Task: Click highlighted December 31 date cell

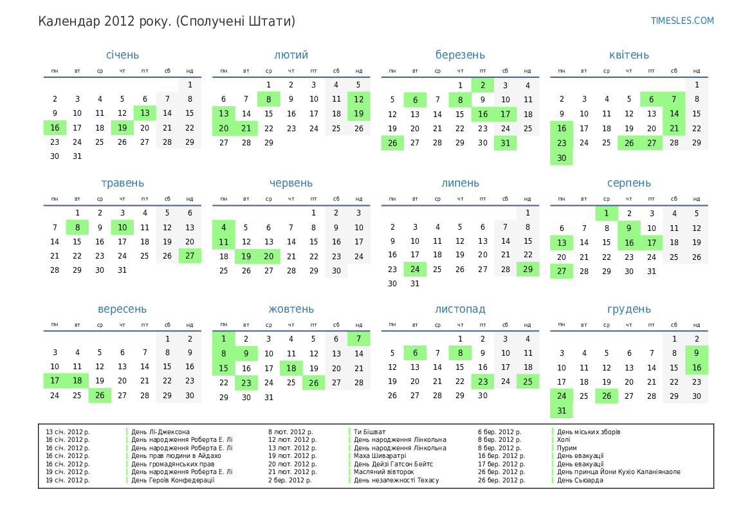Action: click(x=561, y=411)
